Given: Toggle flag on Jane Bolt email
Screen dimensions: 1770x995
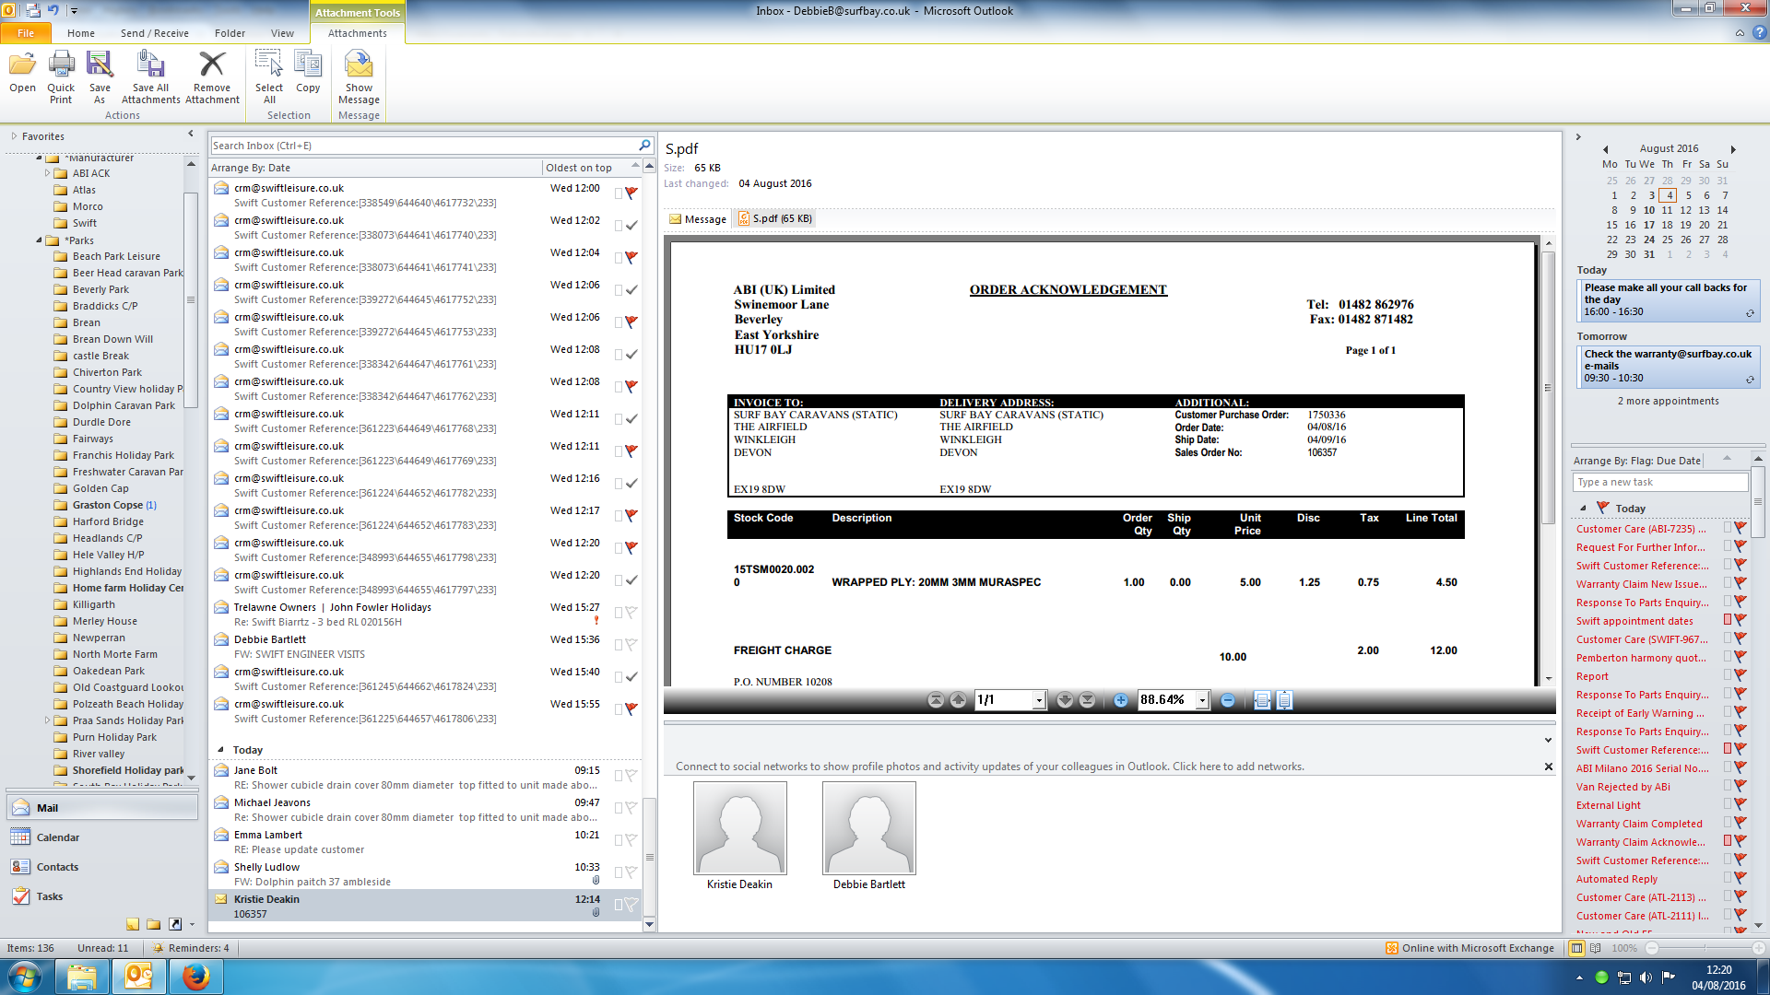Looking at the screenshot, I should coord(631,776).
